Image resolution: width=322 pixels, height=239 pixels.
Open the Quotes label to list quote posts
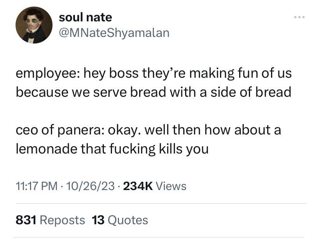pos(127,220)
